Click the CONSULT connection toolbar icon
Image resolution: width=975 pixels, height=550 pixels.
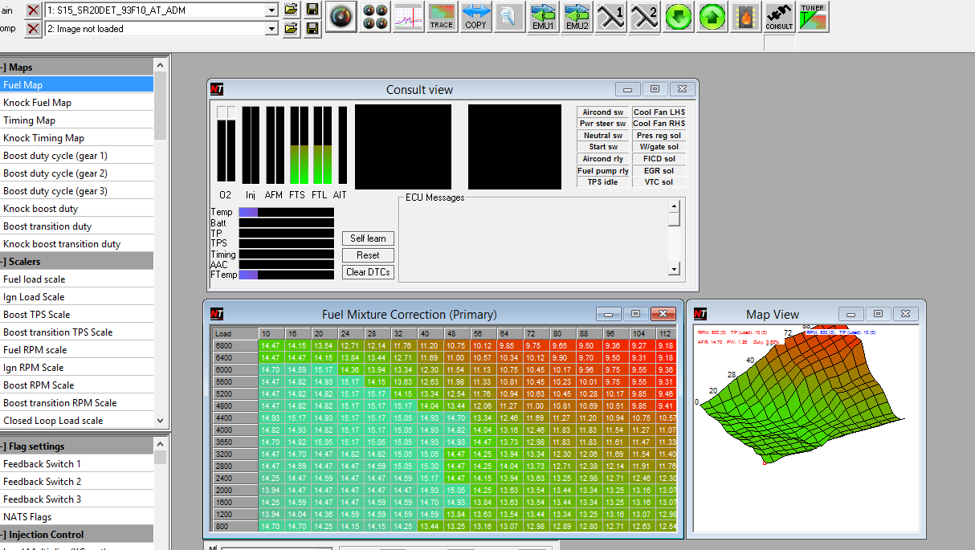[x=779, y=16]
